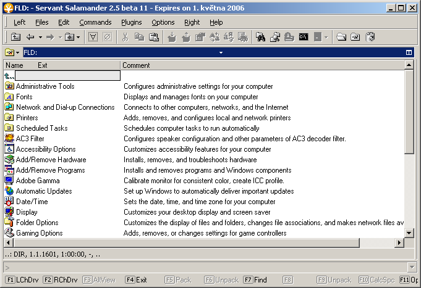The width and height of the screenshot is (421, 288).
Task: Click the Pack files toolbar icon
Action: pos(172,37)
